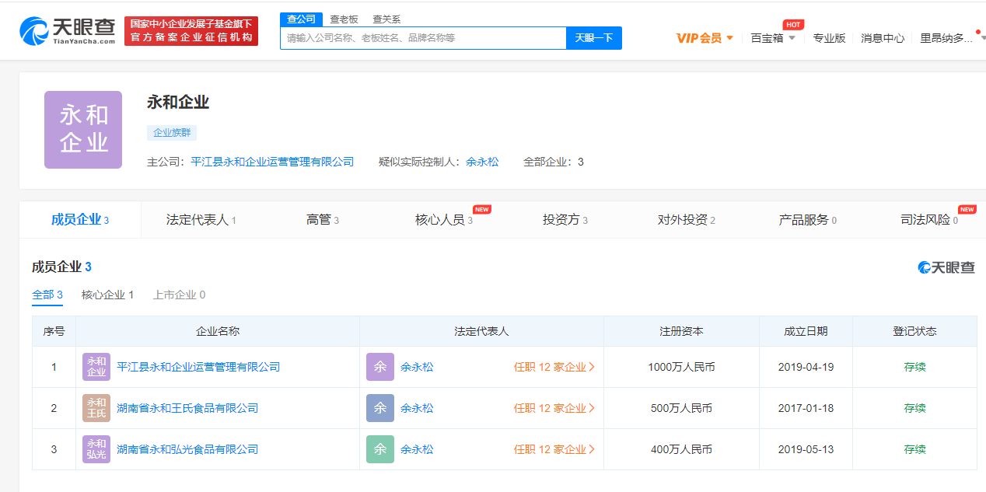The width and height of the screenshot is (986, 492).
Task: Switch to the 法定代表人 tab
Action: (201, 220)
